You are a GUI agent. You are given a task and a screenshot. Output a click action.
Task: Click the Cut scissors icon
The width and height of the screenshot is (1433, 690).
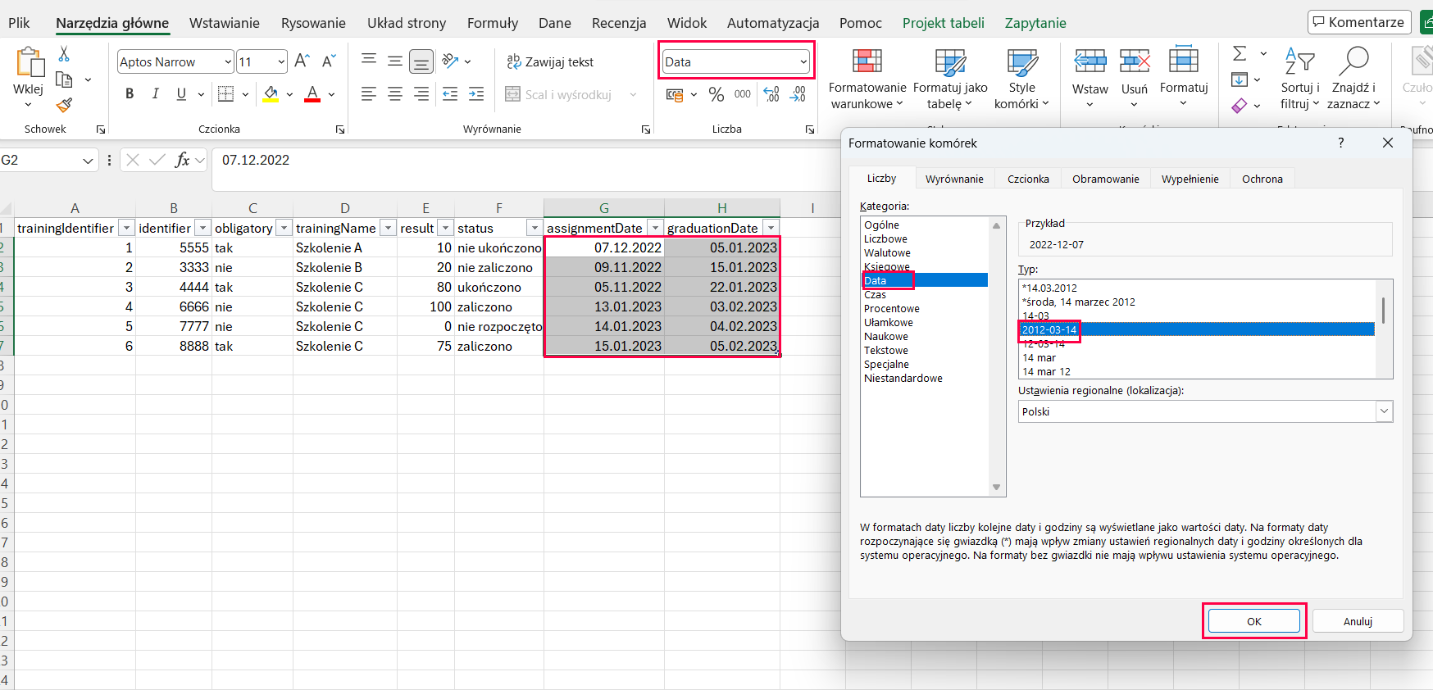coord(64,54)
